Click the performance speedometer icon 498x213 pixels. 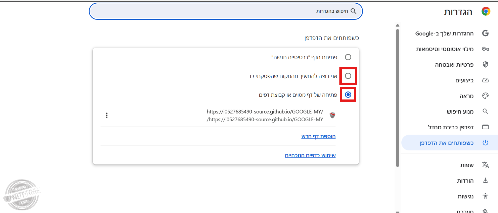(485, 80)
